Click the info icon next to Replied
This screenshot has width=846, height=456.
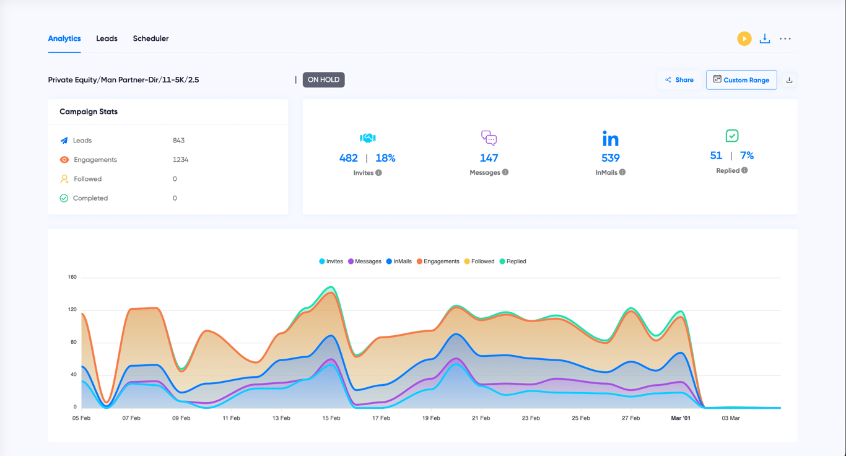coord(744,170)
